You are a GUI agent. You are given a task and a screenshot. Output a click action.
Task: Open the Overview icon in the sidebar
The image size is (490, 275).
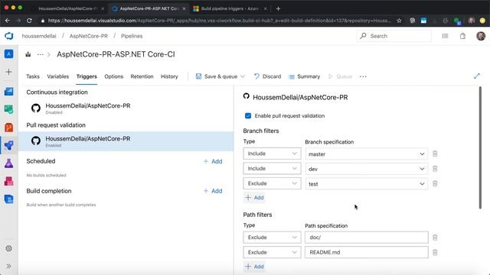[x=8, y=92]
